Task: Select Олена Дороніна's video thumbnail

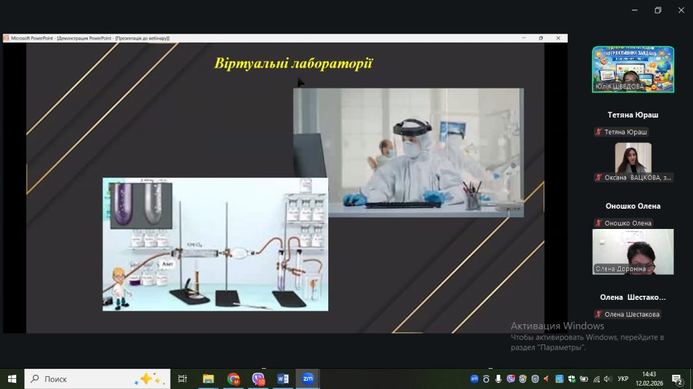Action: (633, 251)
